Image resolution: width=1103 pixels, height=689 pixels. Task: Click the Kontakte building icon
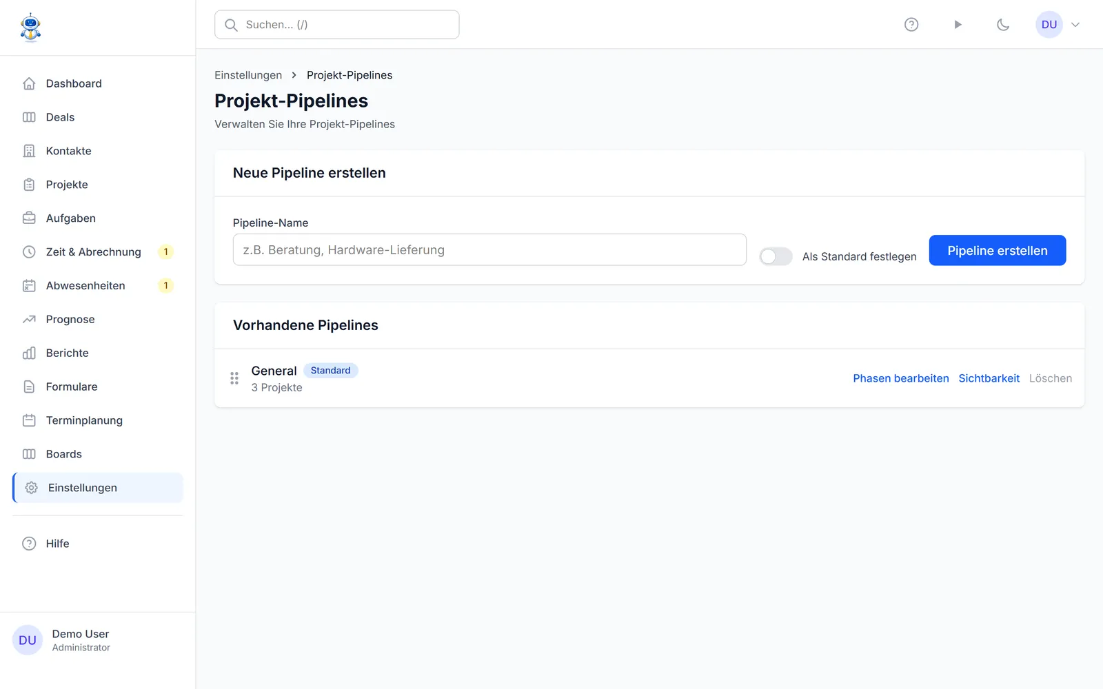(29, 151)
